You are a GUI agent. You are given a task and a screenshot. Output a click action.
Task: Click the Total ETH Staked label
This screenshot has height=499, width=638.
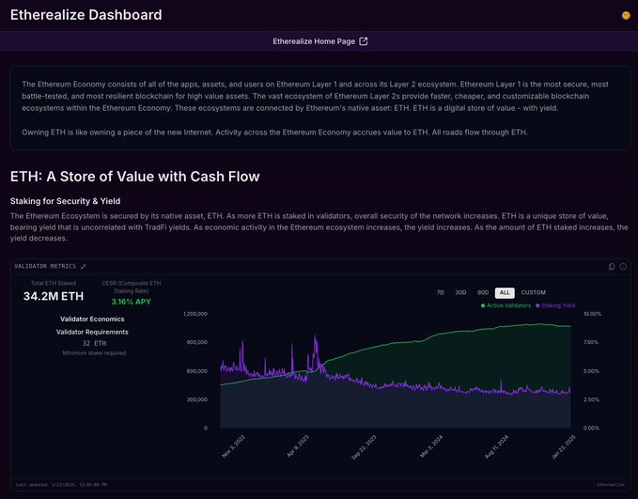(x=54, y=283)
